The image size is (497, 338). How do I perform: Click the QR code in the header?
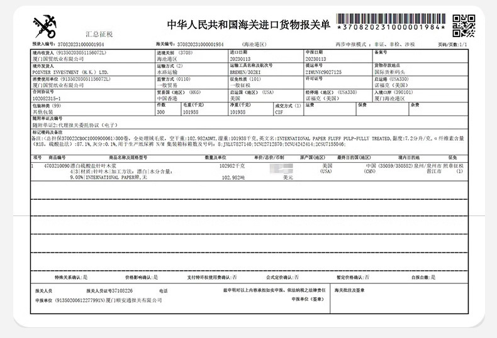464,26
